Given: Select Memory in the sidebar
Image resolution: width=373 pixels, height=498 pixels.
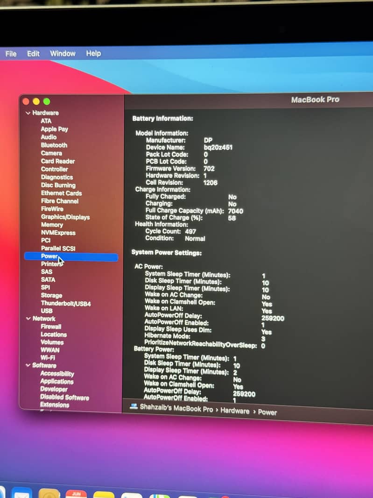Looking at the screenshot, I should click(x=52, y=225).
